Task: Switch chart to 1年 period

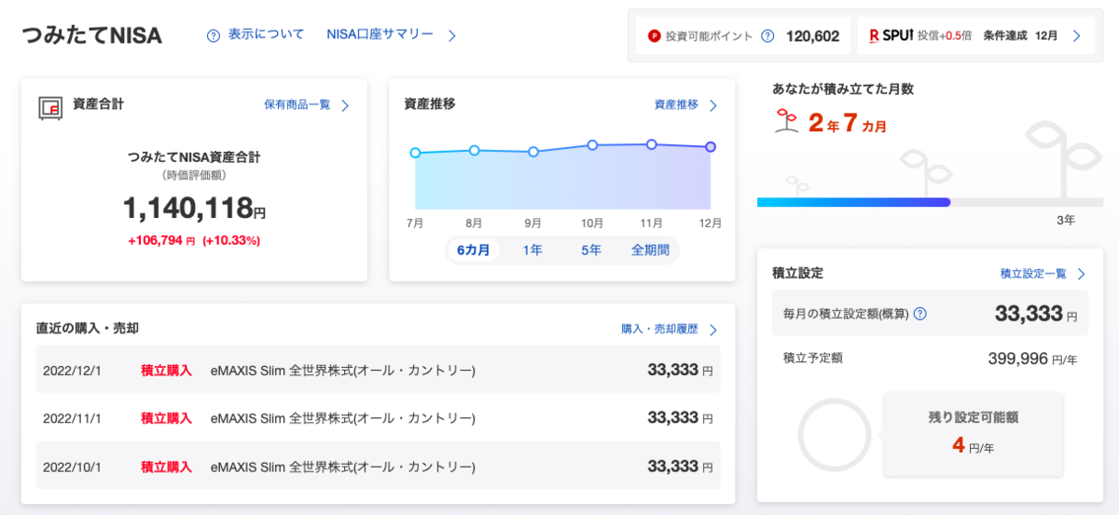Action: (532, 250)
